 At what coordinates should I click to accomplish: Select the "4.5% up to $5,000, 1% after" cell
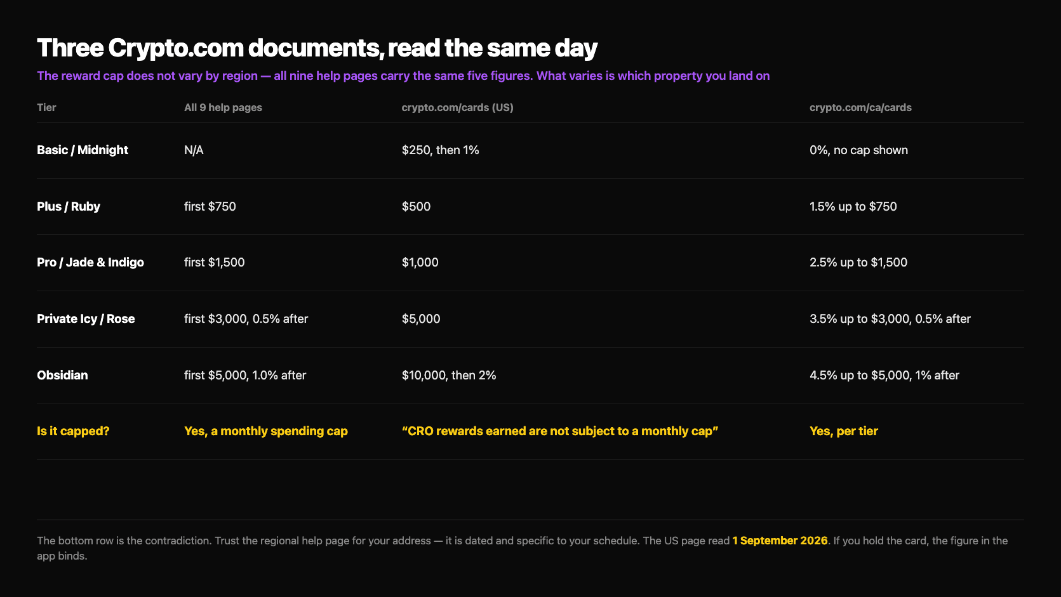[x=884, y=376]
